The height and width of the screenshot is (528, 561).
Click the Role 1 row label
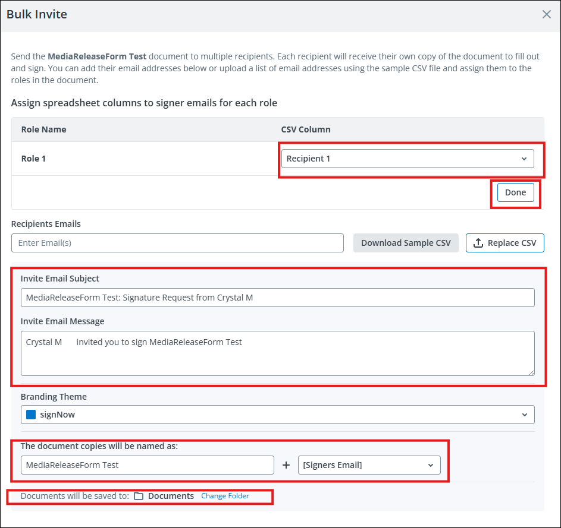(x=34, y=159)
